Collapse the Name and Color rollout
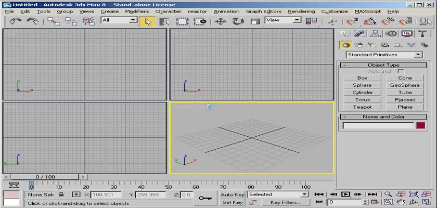 pyautogui.click(x=383, y=117)
